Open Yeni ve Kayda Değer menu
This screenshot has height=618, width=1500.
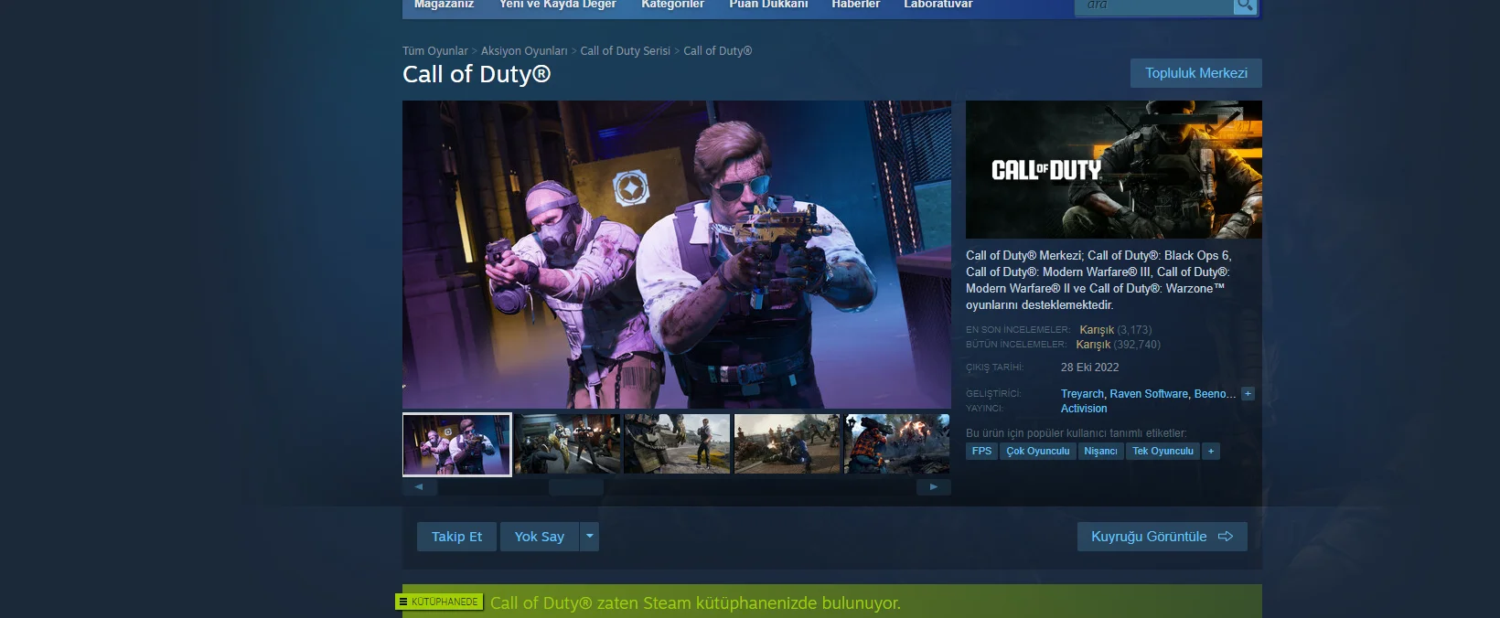click(557, 5)
